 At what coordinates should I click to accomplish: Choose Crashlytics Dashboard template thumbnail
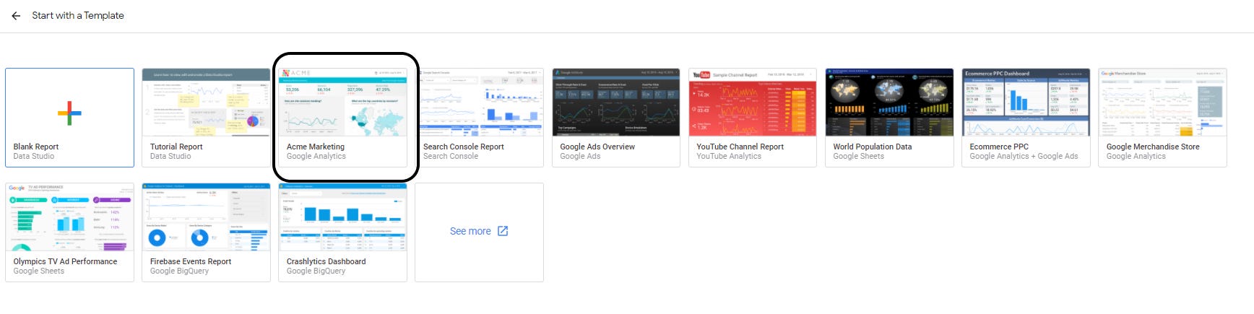[x=342, y=217]
